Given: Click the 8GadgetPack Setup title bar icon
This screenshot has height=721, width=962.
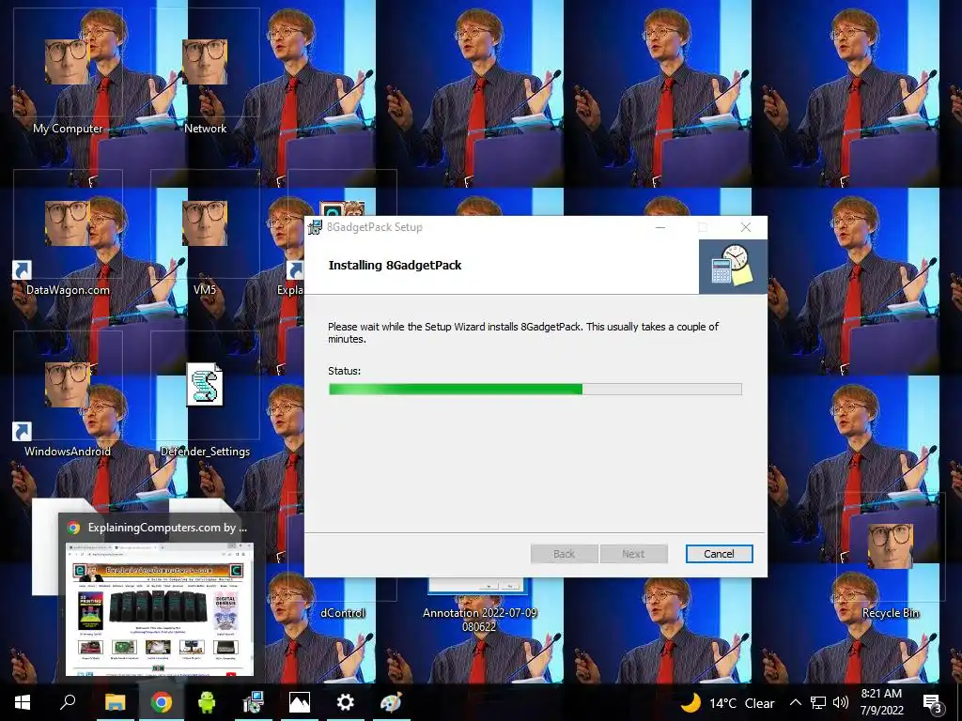Looking at the screenshot, I should point(315,227).
